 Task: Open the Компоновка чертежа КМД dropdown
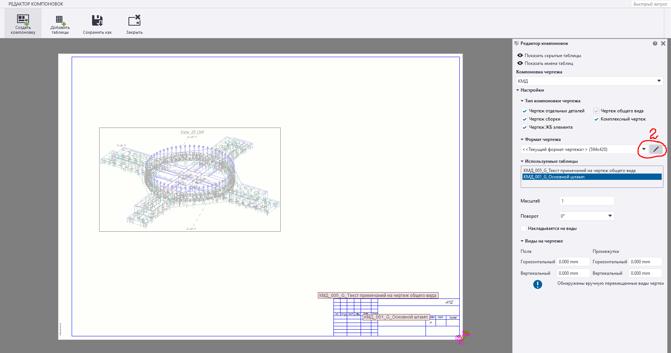point(659,81)
